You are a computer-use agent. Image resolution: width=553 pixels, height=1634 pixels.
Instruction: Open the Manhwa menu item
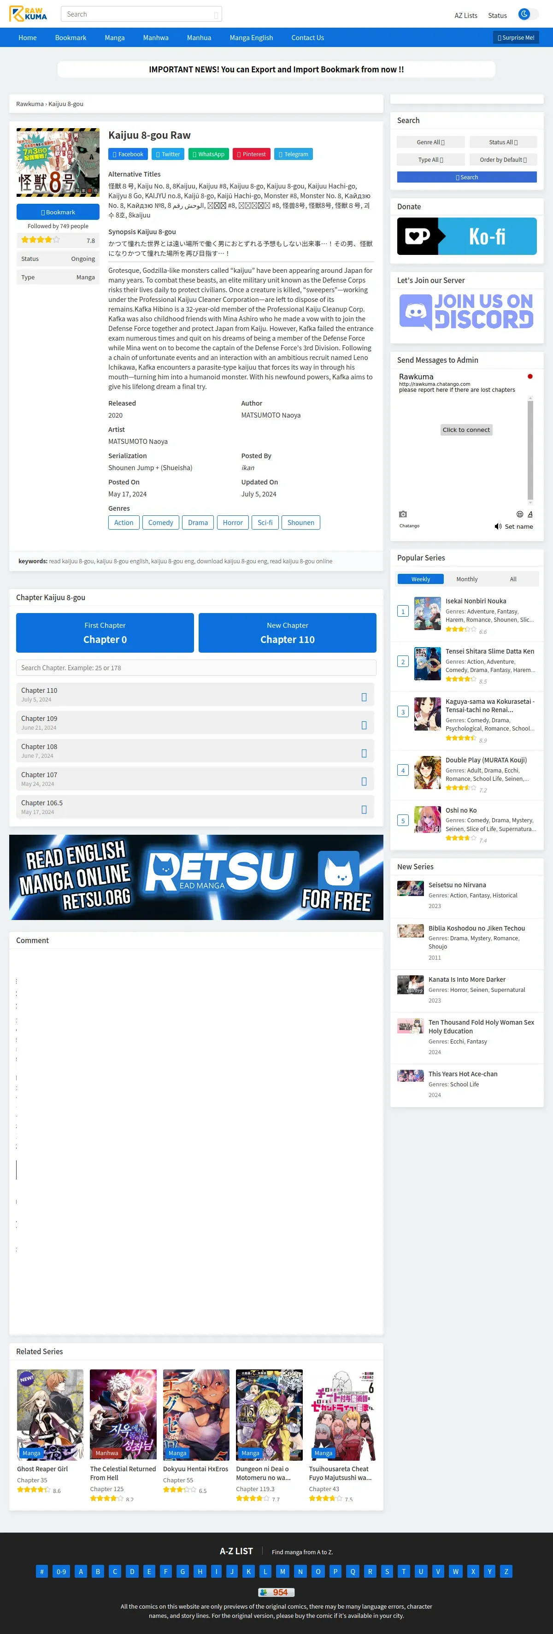[x=155, y=37]
